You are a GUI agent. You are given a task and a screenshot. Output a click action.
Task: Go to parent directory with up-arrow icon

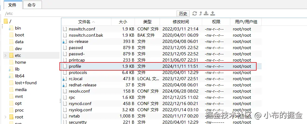(201, 13)
